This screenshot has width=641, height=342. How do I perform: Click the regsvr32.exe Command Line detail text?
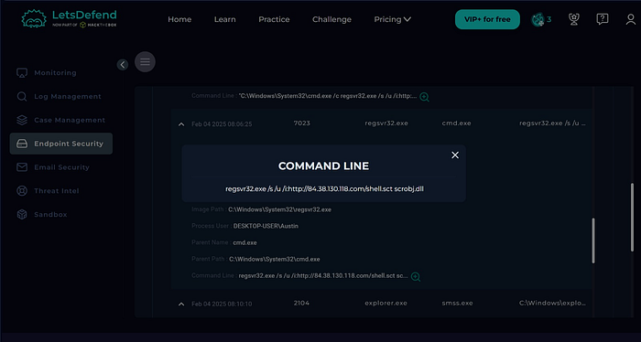[323, 276]
